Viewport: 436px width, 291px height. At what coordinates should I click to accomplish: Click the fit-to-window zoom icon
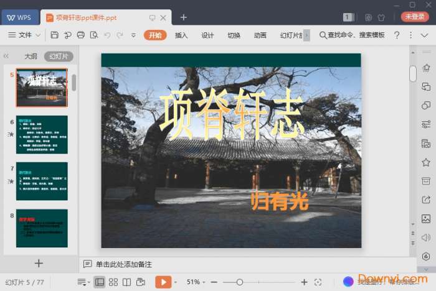pyautogui.click(x=318, y=282)
